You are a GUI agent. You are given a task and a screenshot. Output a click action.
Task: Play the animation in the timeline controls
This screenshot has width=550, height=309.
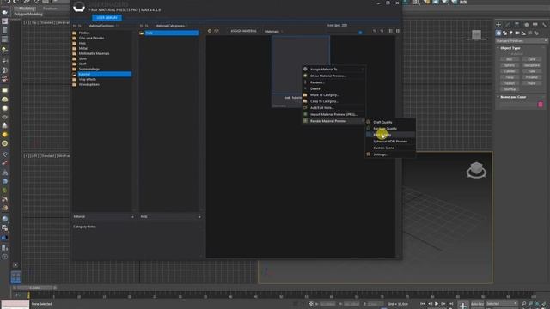coord(437,304)
